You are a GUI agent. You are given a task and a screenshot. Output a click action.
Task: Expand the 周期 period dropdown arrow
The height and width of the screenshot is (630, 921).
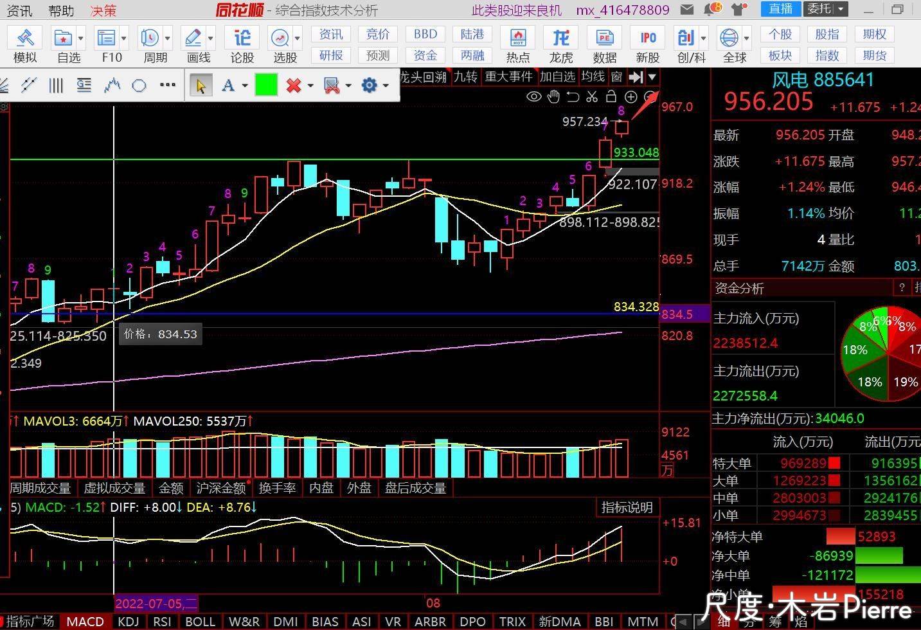tap(168, 38)
